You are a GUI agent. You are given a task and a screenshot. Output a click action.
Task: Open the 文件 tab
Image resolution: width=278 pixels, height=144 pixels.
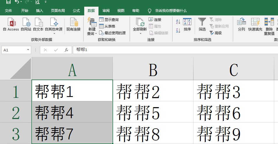tap(8, 11)
